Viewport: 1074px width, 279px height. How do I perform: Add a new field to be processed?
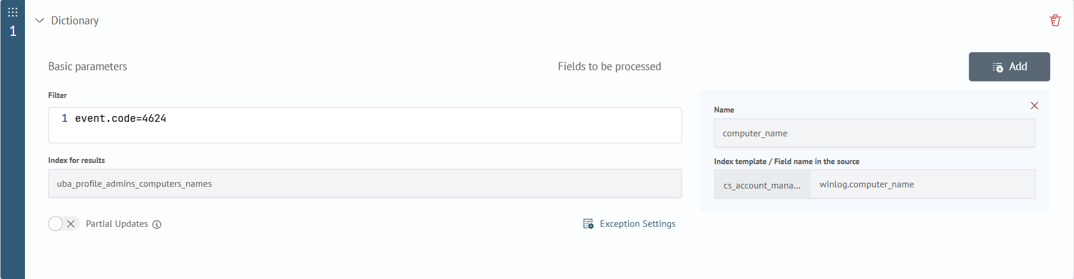[x=1009, y=67]
